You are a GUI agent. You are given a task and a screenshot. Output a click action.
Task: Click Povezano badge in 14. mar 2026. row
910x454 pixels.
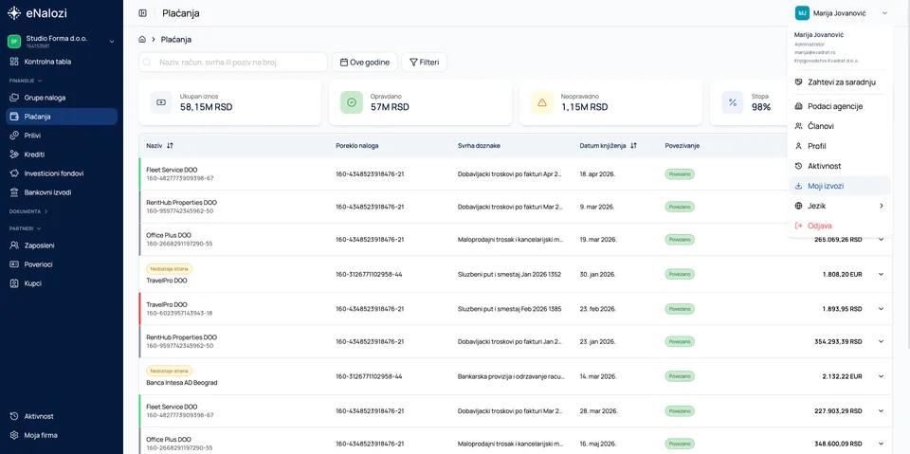click(x=680, y=376)
